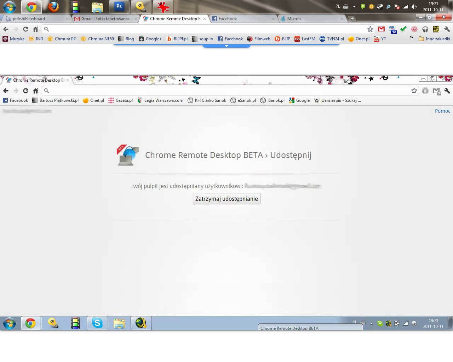Open the Gmail extension icon

pos(381,29)
